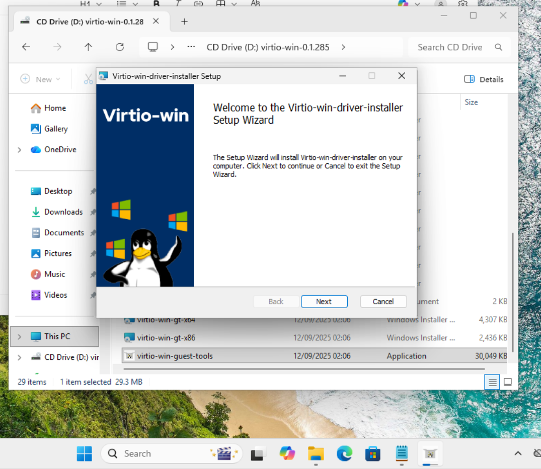Close the CD Drive (D:) Explorer tab
541x469 pixels.
point(156,22)
